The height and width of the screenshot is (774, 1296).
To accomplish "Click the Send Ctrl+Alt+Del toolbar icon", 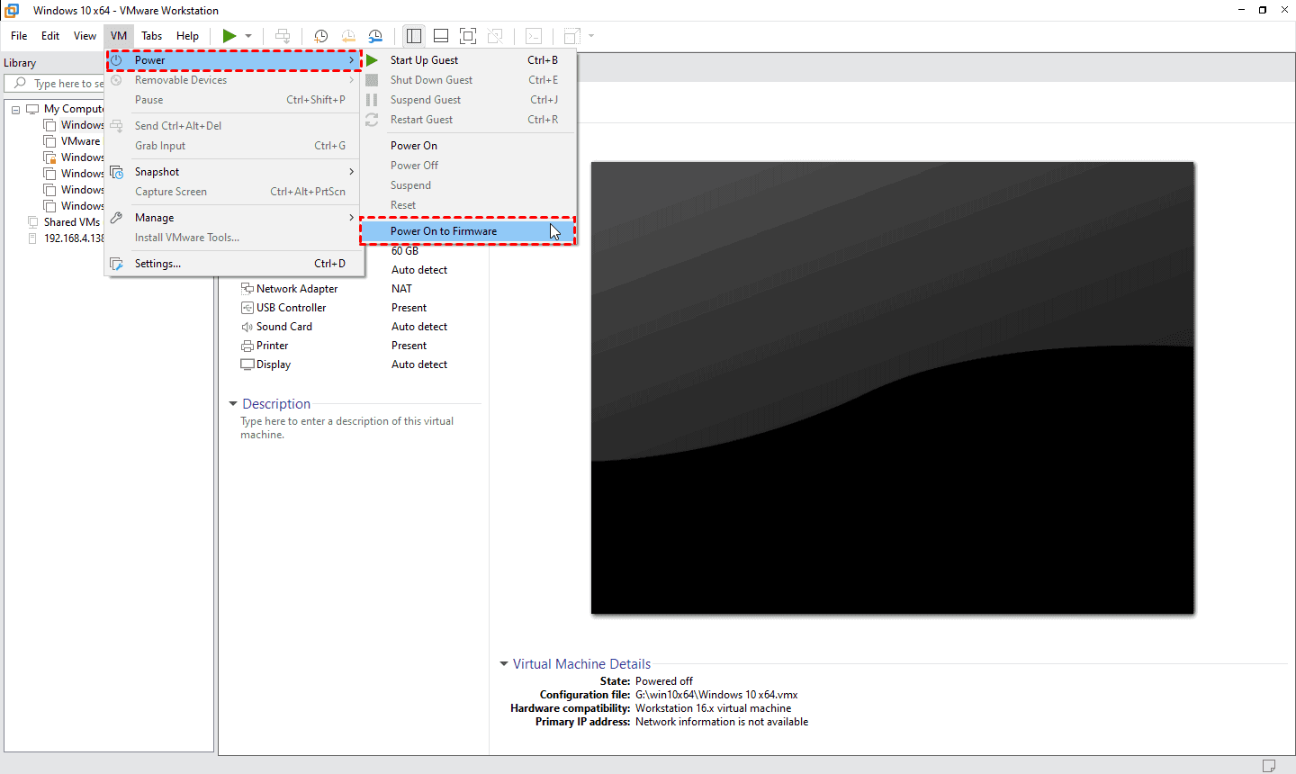I will point(283,36).
